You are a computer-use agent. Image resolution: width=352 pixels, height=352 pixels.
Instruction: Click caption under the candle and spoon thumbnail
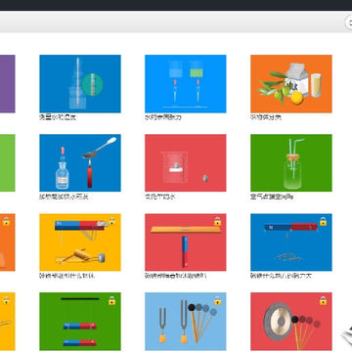point(64,197)
